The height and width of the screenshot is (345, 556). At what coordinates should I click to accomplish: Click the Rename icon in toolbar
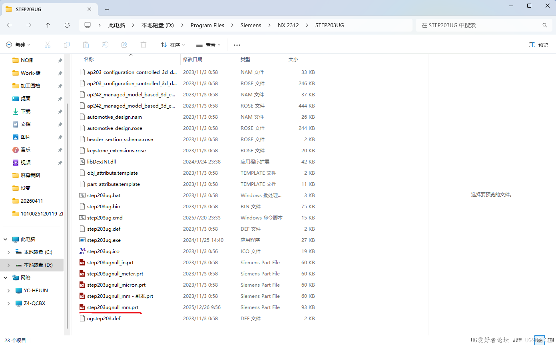pyautogui.click(x=105, y=45)
